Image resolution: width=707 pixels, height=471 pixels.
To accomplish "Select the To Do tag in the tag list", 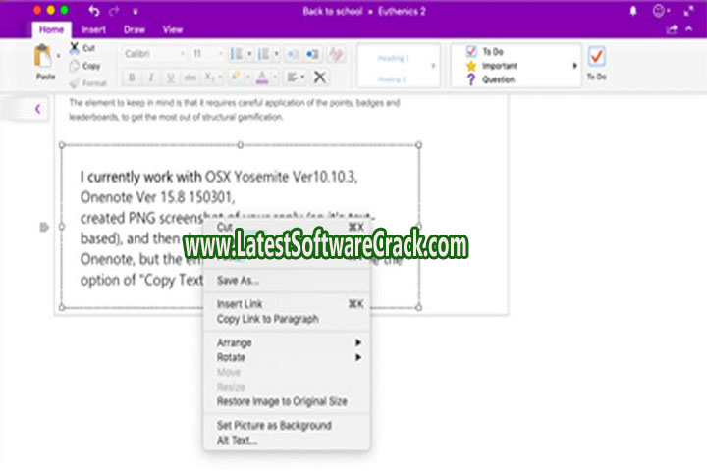I will point(491,51).
